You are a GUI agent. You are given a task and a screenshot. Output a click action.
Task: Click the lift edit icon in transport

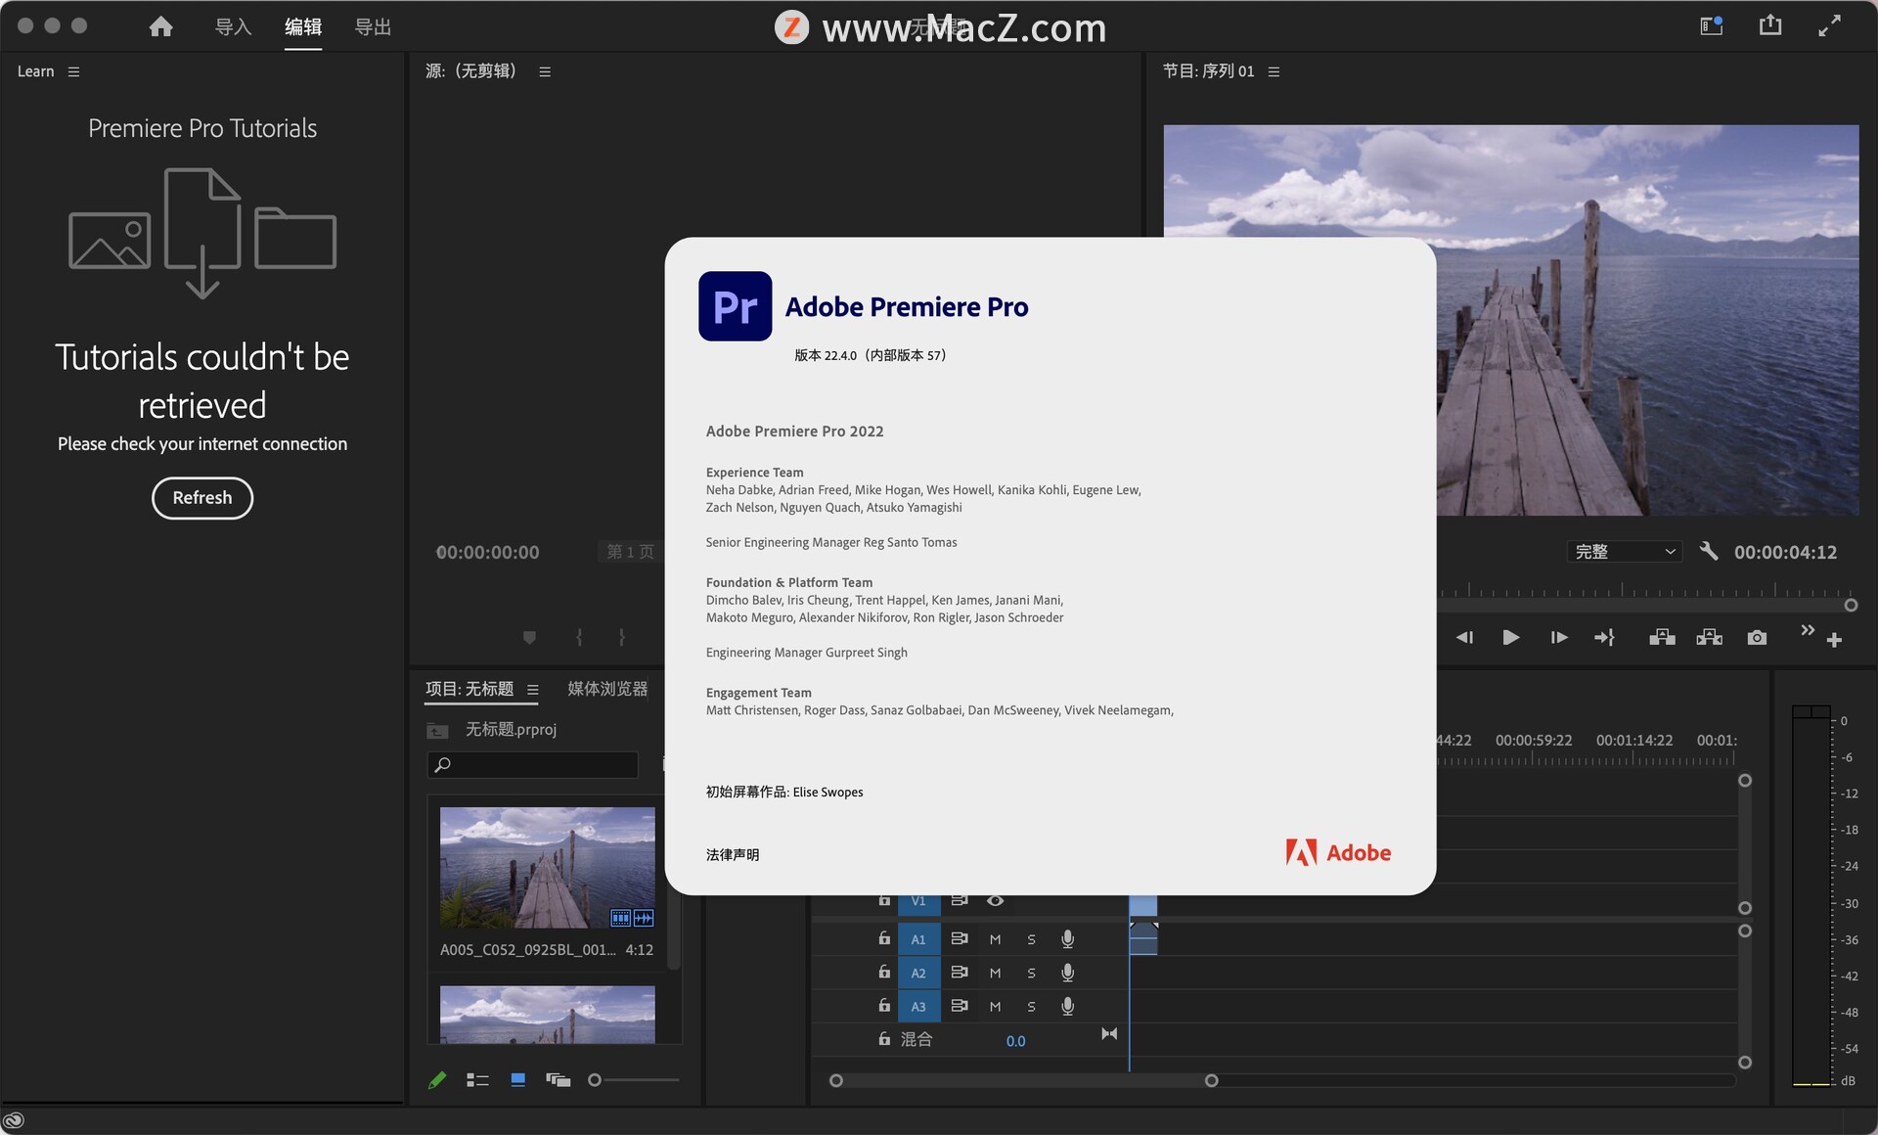point(1662,637)
